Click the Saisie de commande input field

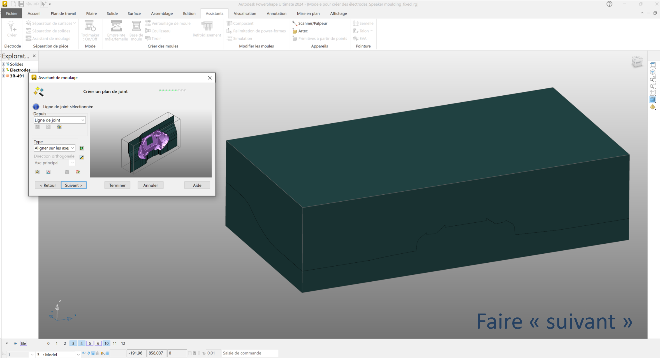coord(249,353)
